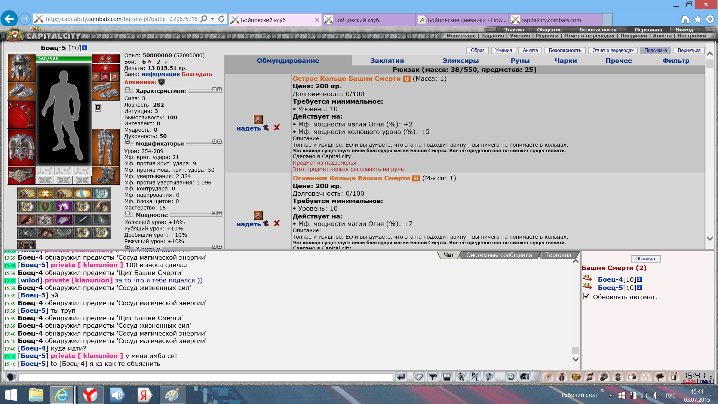Viewport: 718px width, 404px height.
Task: Click the equipped earrings slot
Action: [106, 59]
